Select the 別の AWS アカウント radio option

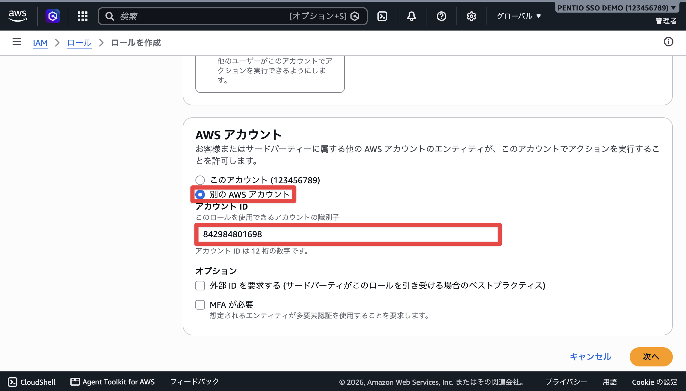(x=200, y=195)
